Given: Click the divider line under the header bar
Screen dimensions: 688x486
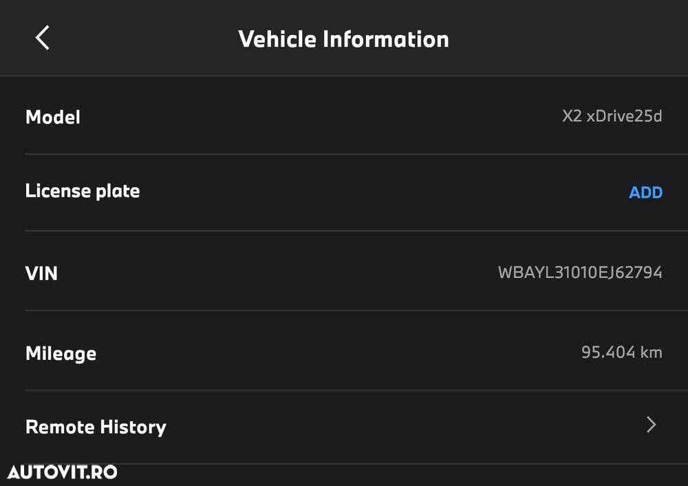Looking at the screenshot, I should (344, 76).
